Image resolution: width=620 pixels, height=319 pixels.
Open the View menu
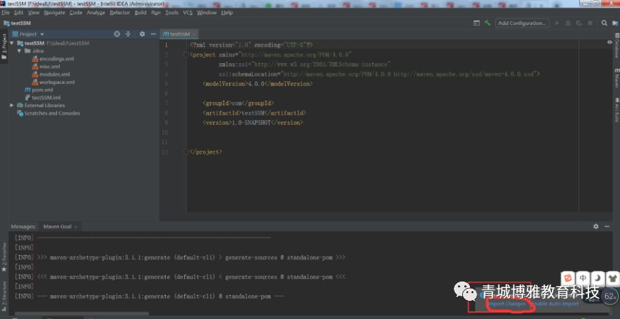34,13
